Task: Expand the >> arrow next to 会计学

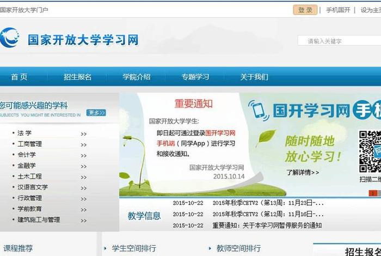Action: [84, 156]
